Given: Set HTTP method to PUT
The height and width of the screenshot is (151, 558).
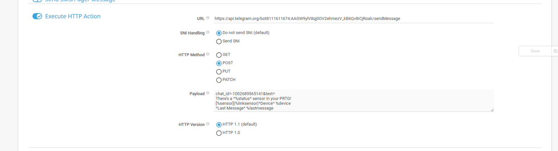Looking at the screenshot, I should 219,72.
